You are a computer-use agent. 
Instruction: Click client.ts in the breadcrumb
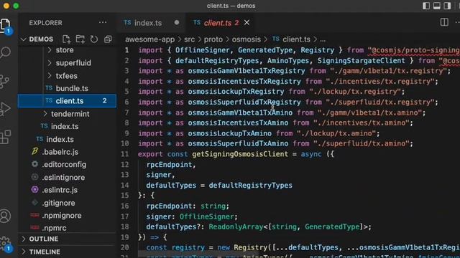[296, 39]
